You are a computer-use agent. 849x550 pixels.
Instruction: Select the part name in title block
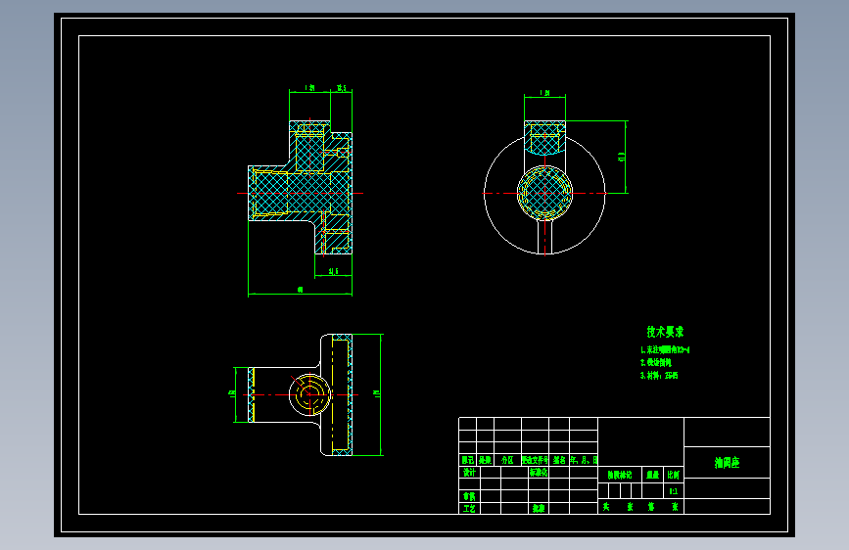click(x=727, y=462)
